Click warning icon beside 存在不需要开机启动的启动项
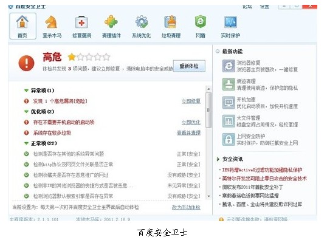The image size is (327, 240). click(x=27, y=122)
